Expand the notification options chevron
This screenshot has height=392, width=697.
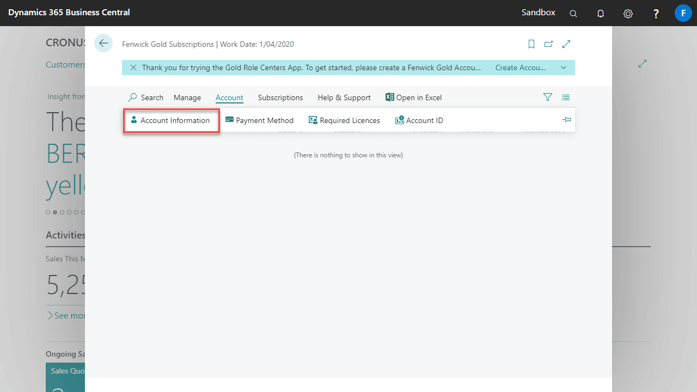click(564, 68)
